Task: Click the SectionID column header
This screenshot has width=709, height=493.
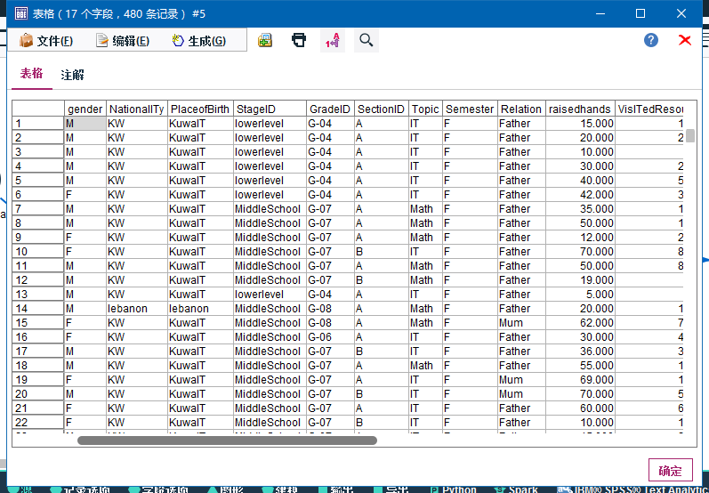Action: tap(381, 109)
